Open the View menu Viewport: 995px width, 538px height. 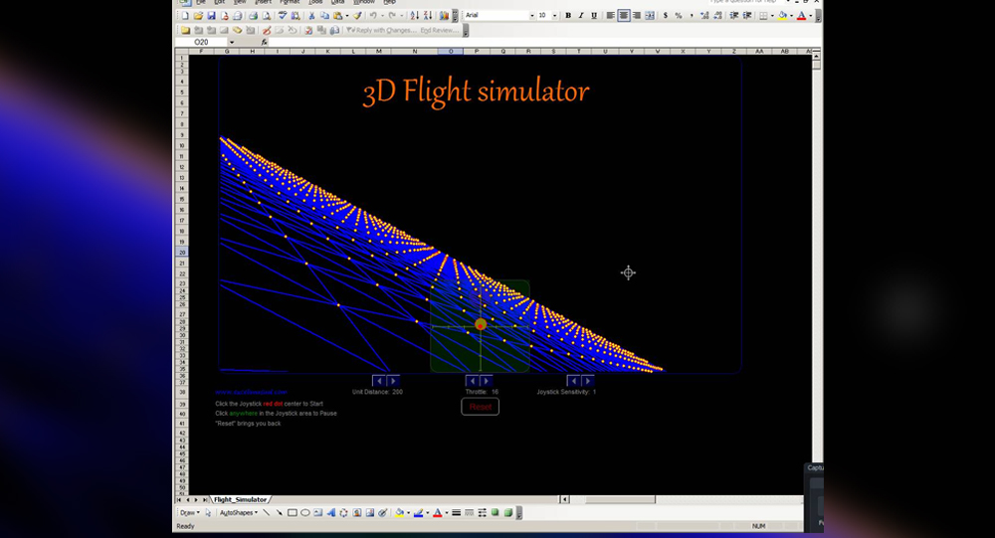coord(240,2)
